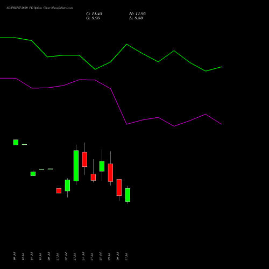Click the close price value C: 11.45

[94, 14]
